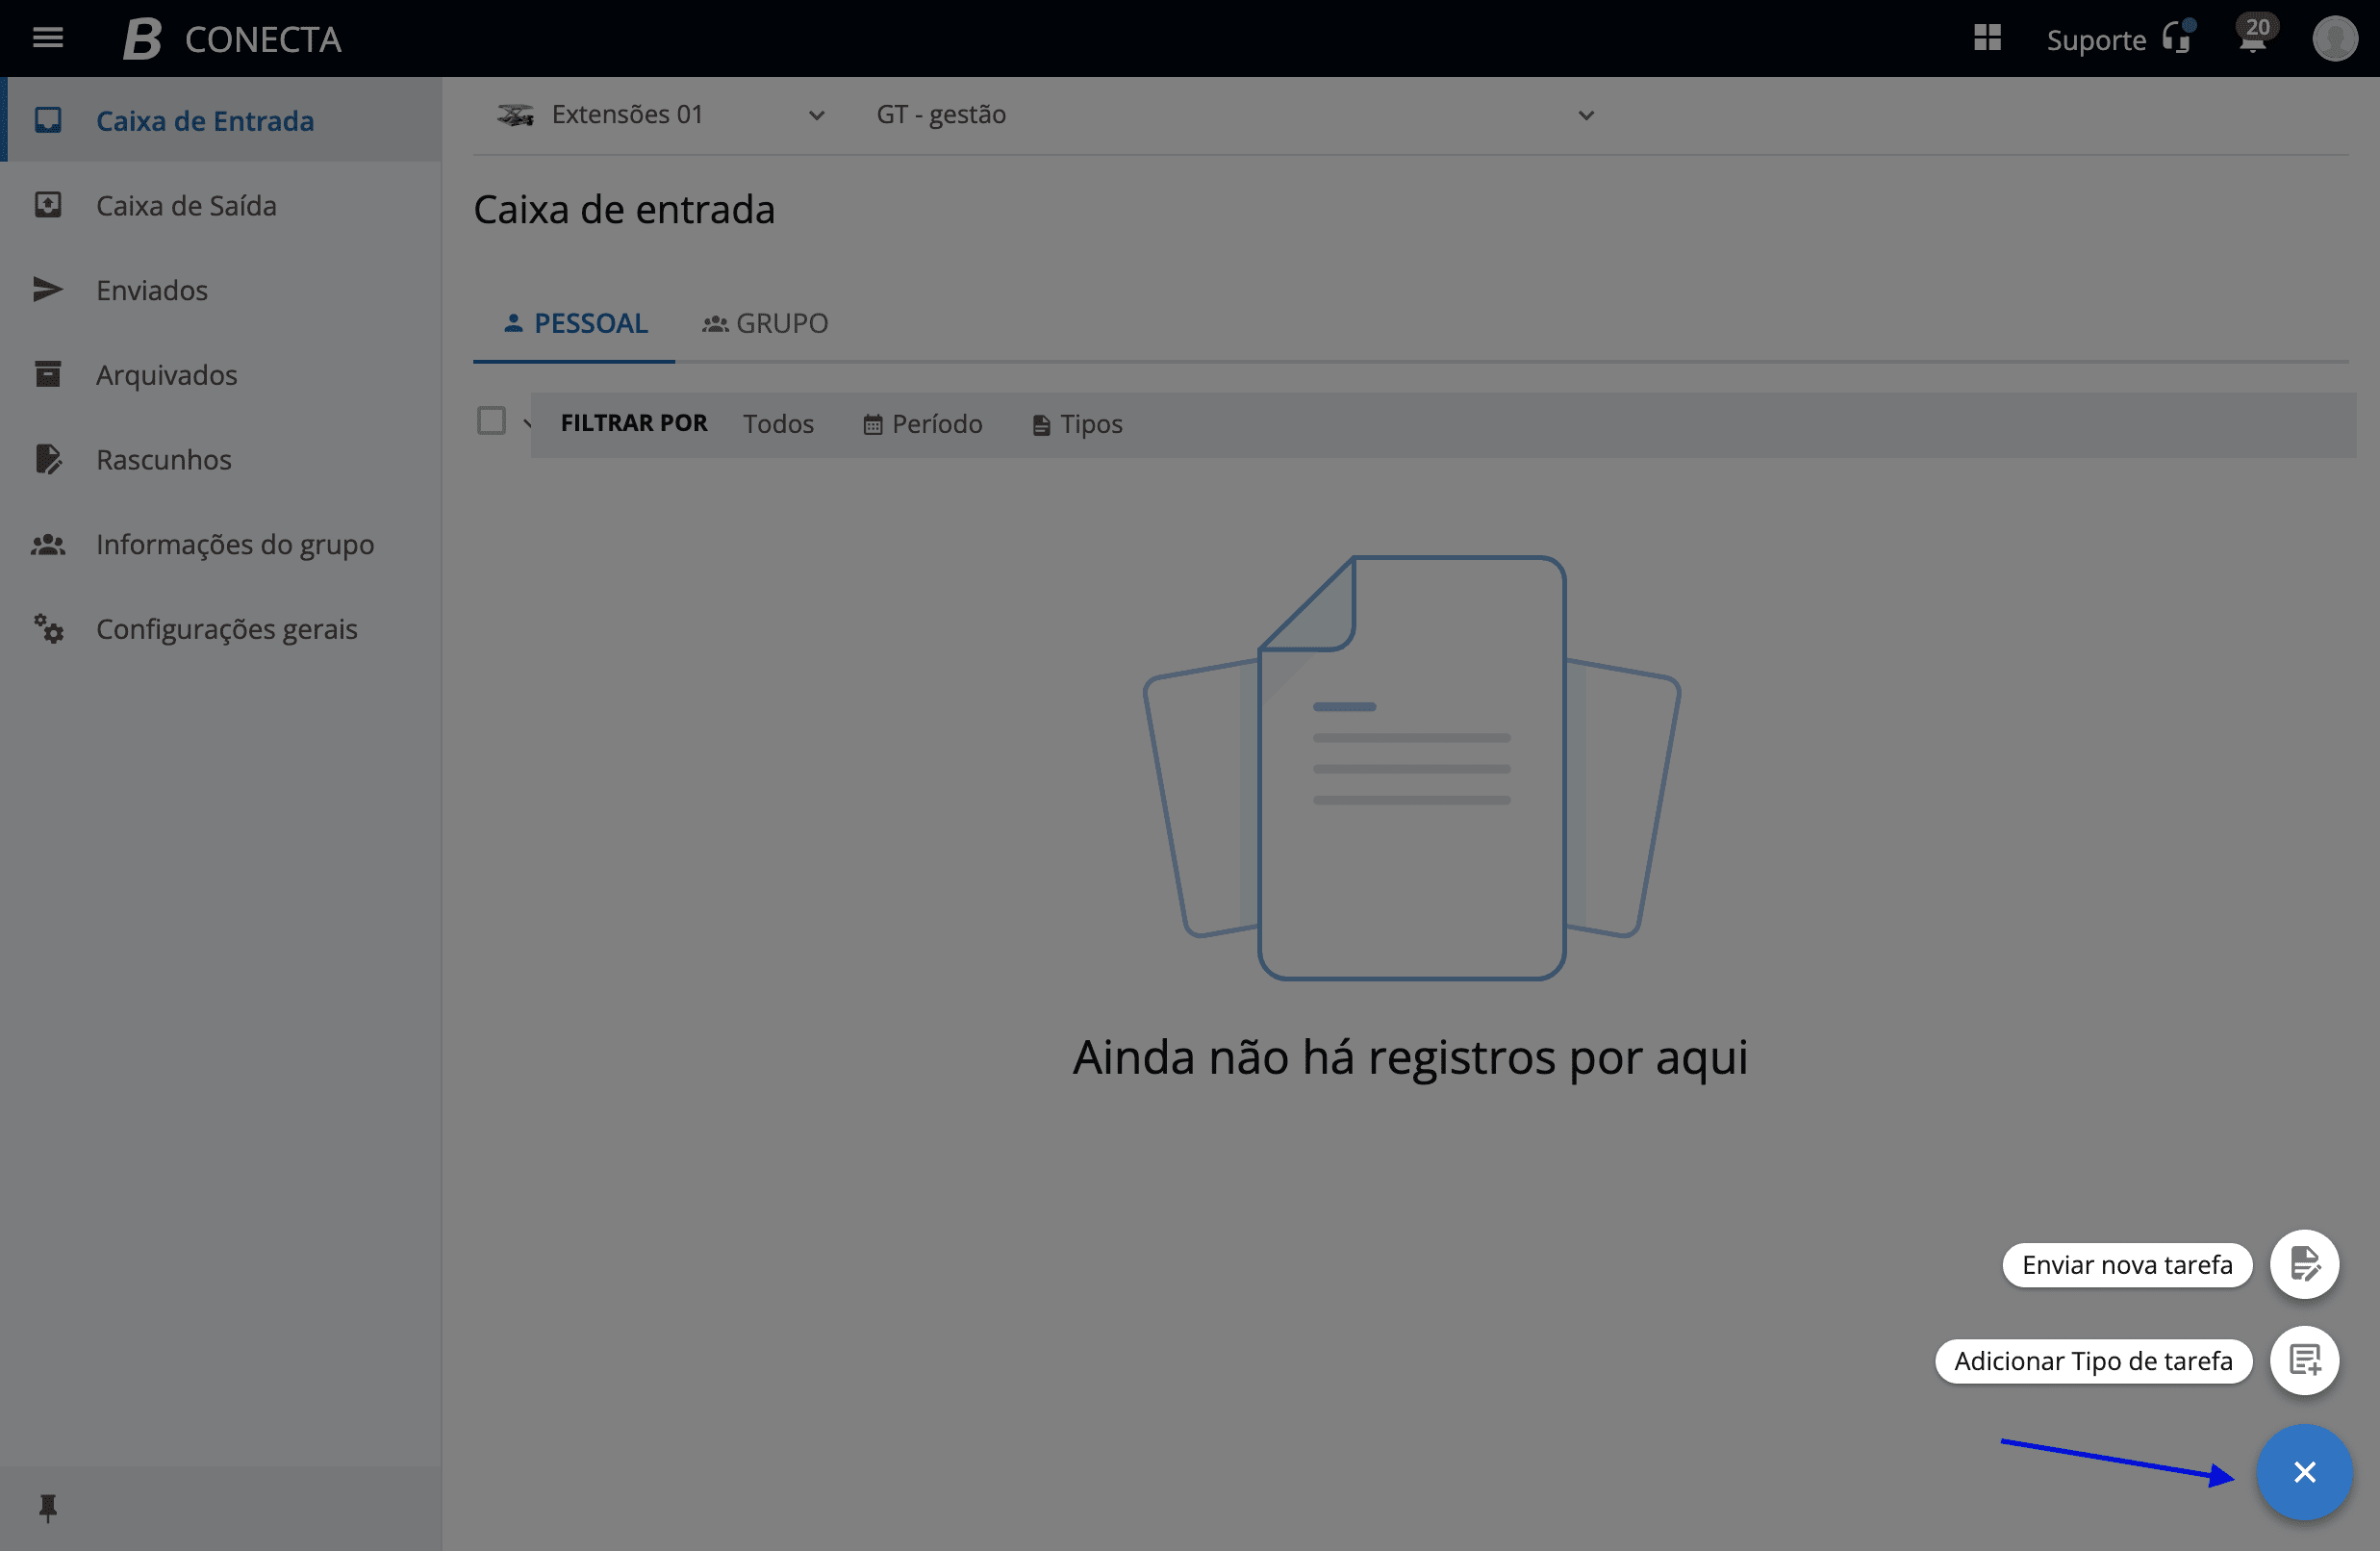The width and height of the screenshot is (2380, 1551).
Task: Filter by Tipos
Action: click(1077, 424)
